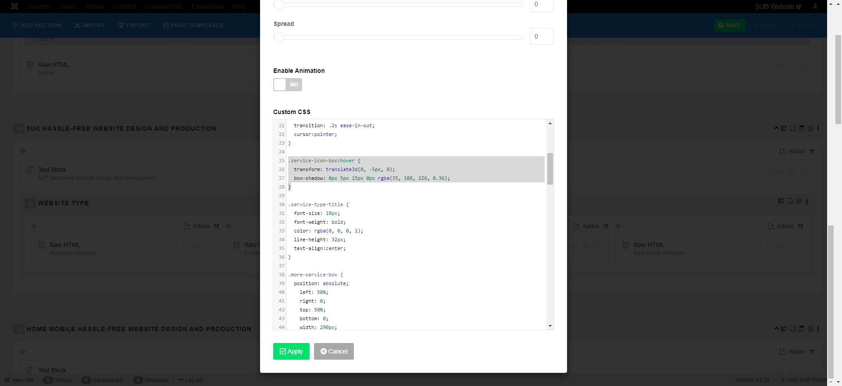Toggle visibility of the banner Raw HTML addon
The height and width of the screenshot is (386, 842).
pos(792,66)
